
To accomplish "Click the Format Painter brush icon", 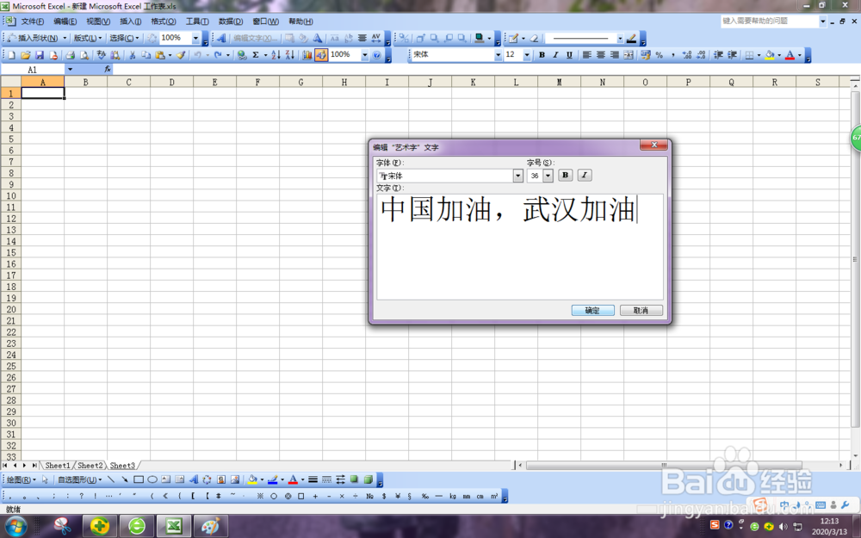I will 181,55.
